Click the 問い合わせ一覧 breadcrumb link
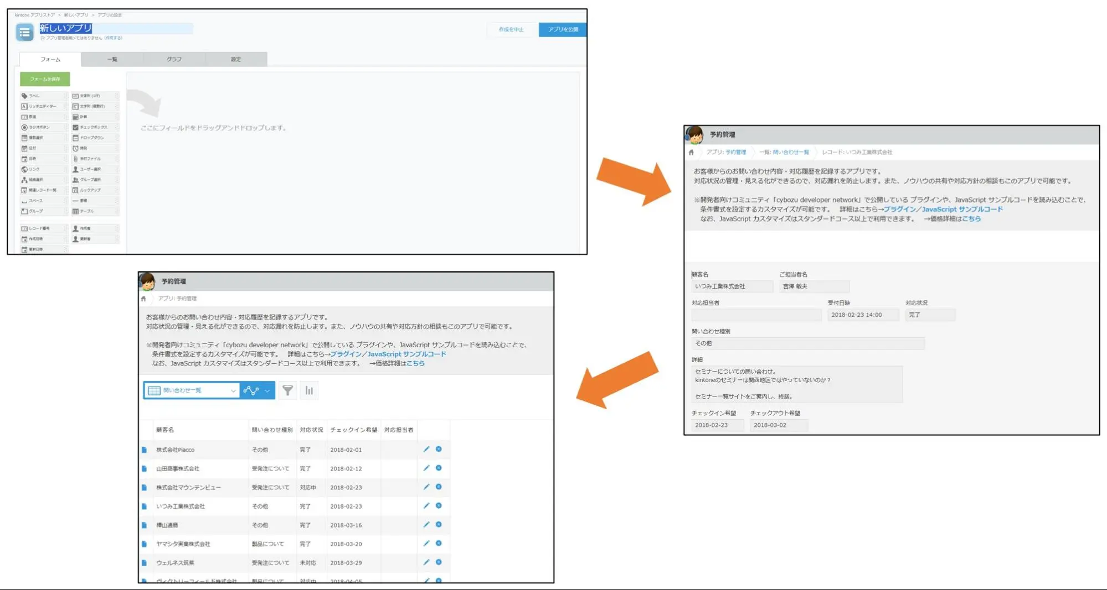This screenshot has width=1107, height=590. click(x=790, y=152)
